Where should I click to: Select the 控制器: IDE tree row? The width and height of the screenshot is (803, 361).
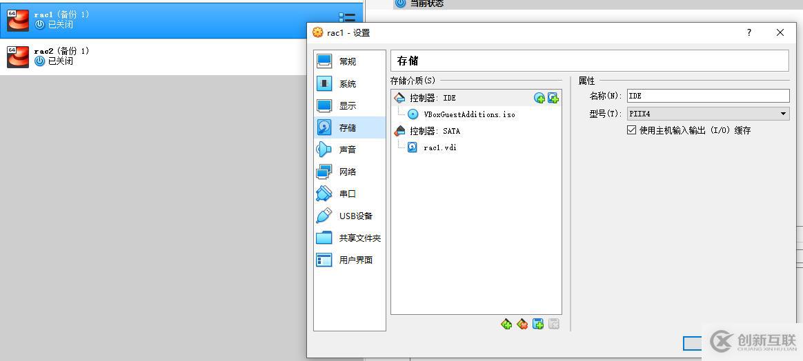pyautogui.click(x=476, y=98)
